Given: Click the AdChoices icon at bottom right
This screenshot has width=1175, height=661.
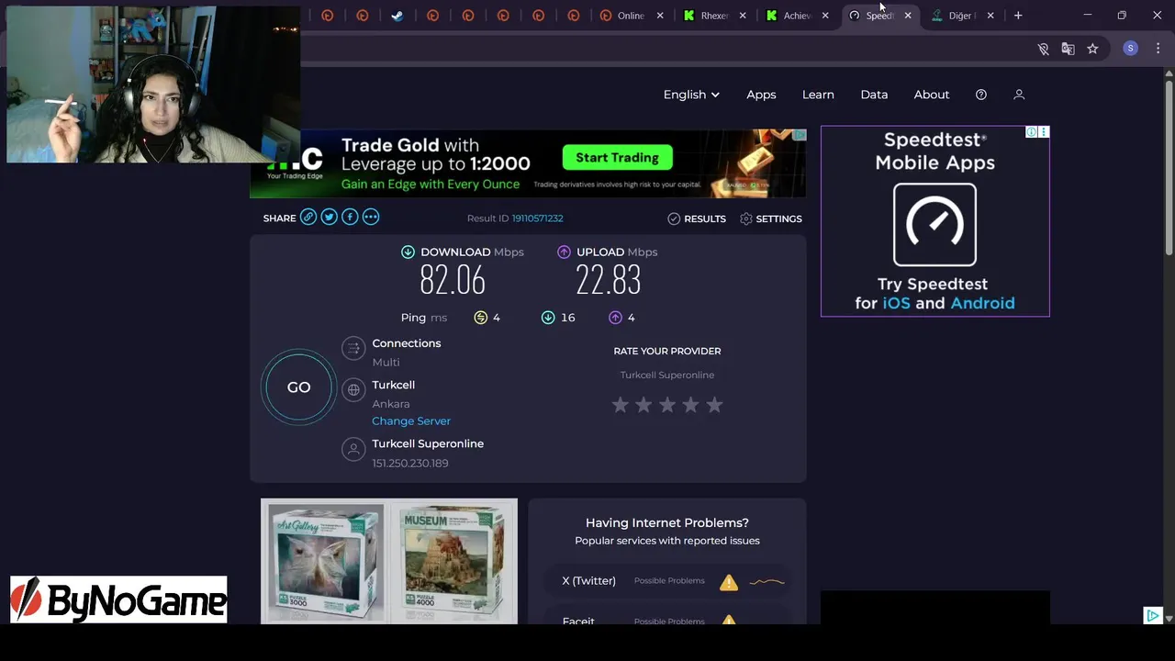Looking at the screenshot, I should 1154,616.
